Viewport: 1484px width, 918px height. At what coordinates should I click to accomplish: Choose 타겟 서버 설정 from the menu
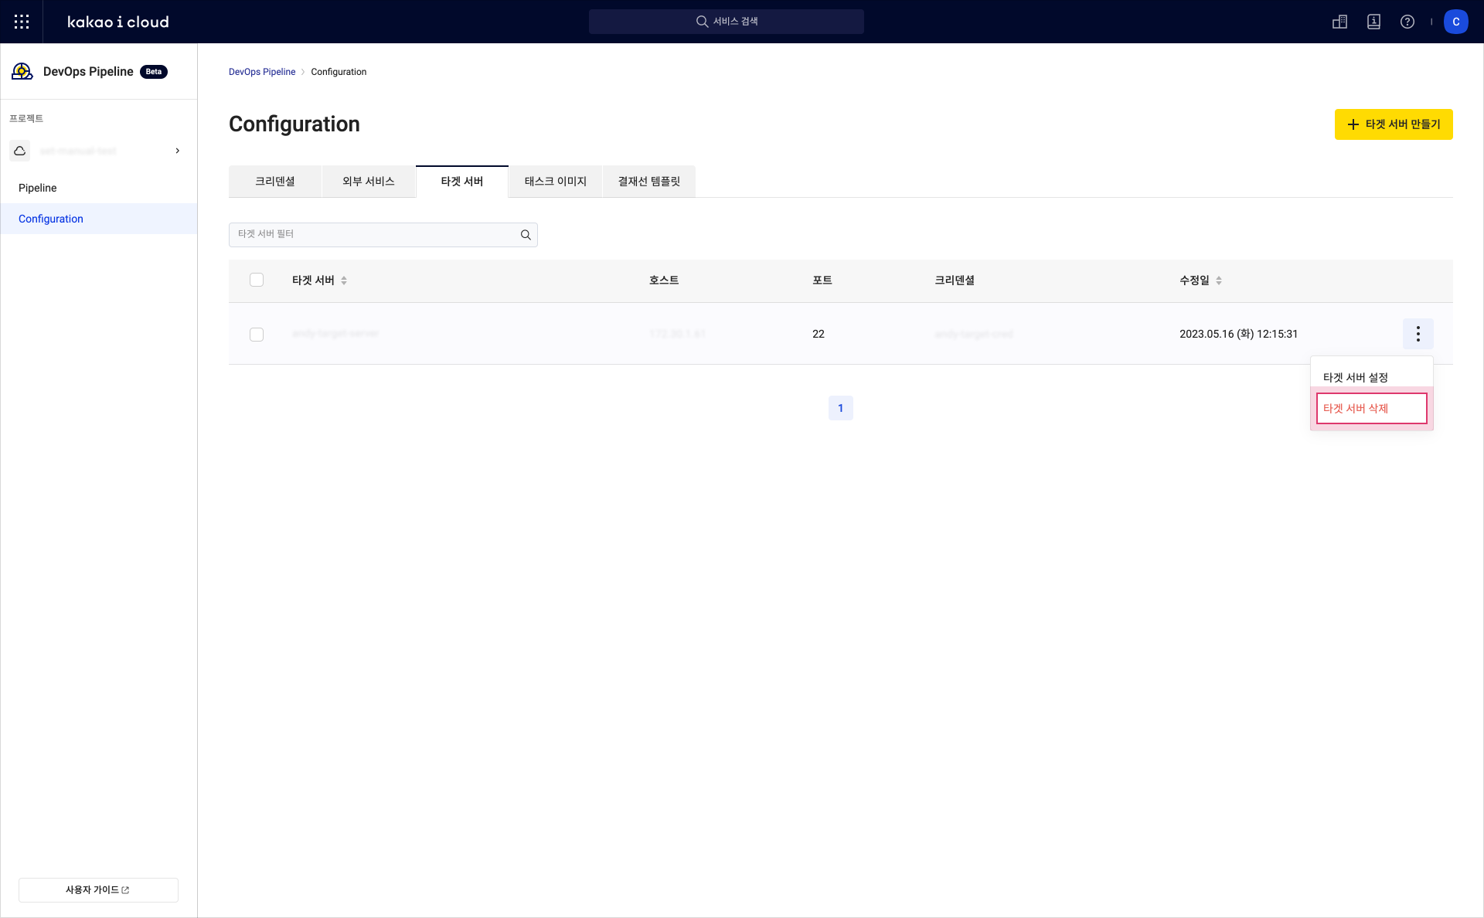pyautogui.click(x=1372, y=377)
